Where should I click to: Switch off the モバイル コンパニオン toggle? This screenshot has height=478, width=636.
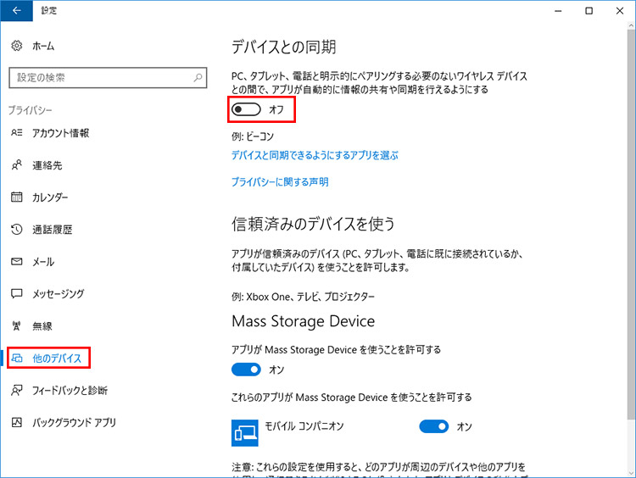coord(434,426)
